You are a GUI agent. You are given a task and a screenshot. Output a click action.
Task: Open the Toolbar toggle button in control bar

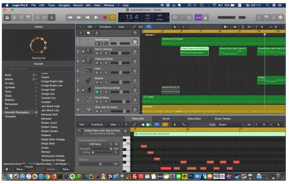pos(28,18)
